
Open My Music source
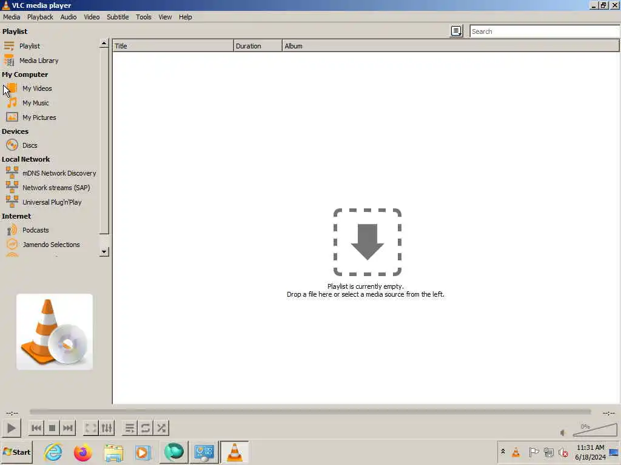(x=36, y=103)
